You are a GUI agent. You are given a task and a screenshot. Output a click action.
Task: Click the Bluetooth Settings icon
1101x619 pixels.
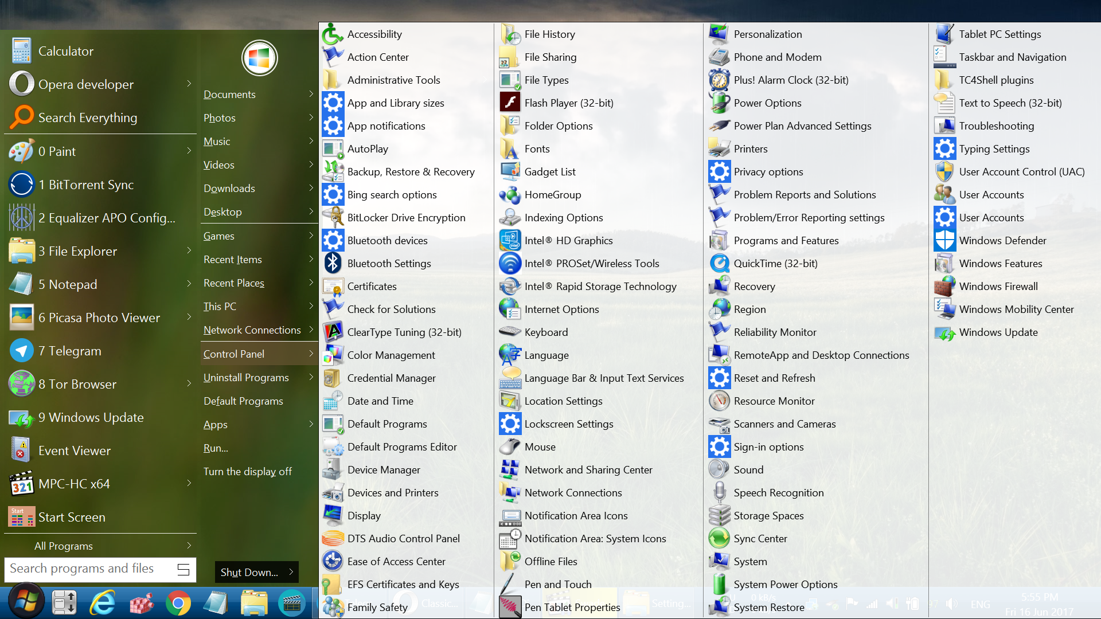[x=333, y=264]
